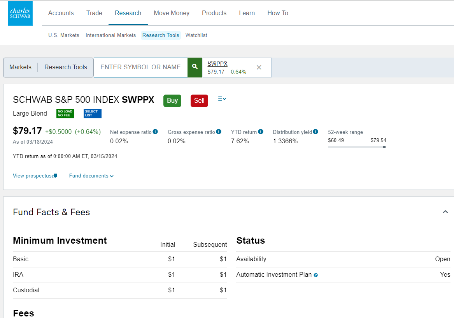Open the View prospectus link

(x=32, y=176)
